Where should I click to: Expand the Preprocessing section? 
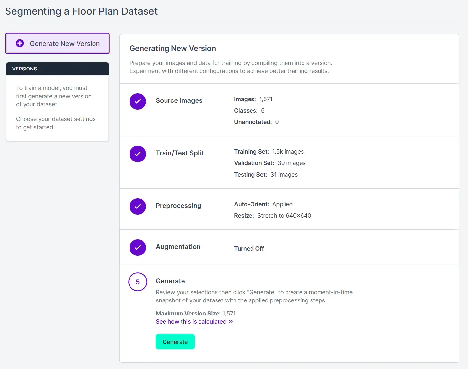tap(178, 206)
